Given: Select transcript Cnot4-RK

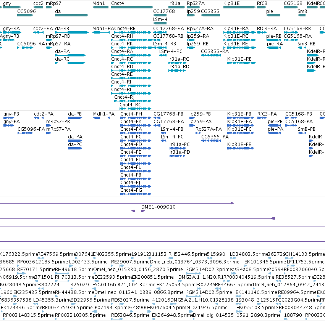Looking at the screenshot, I should click(122, 44).
